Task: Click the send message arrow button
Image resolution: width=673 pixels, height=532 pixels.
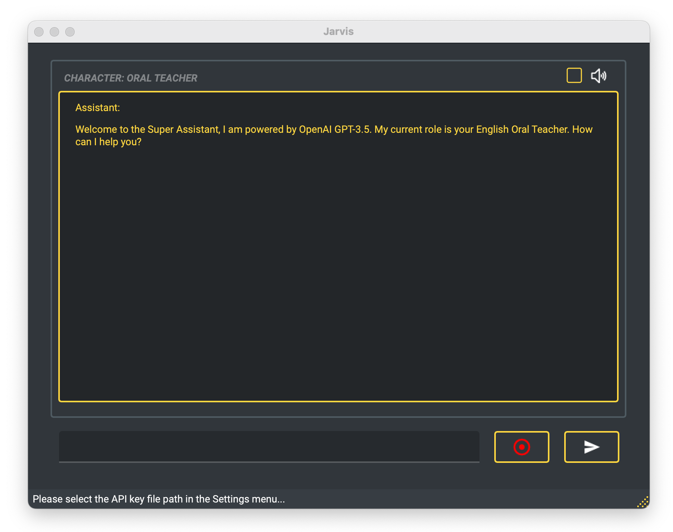Action: point(591,447)
